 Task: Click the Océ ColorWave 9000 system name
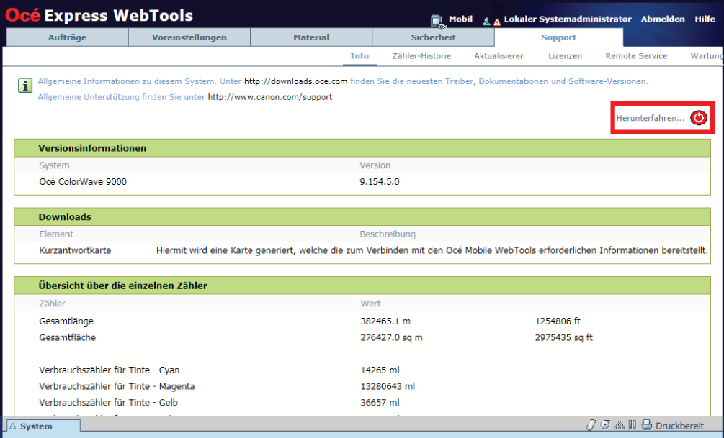[83, 182]
